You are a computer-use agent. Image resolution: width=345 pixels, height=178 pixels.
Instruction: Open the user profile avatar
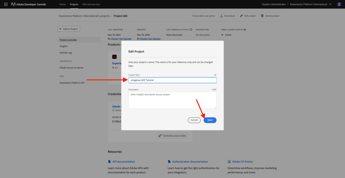pyautogui.click(x=339, y=4)
